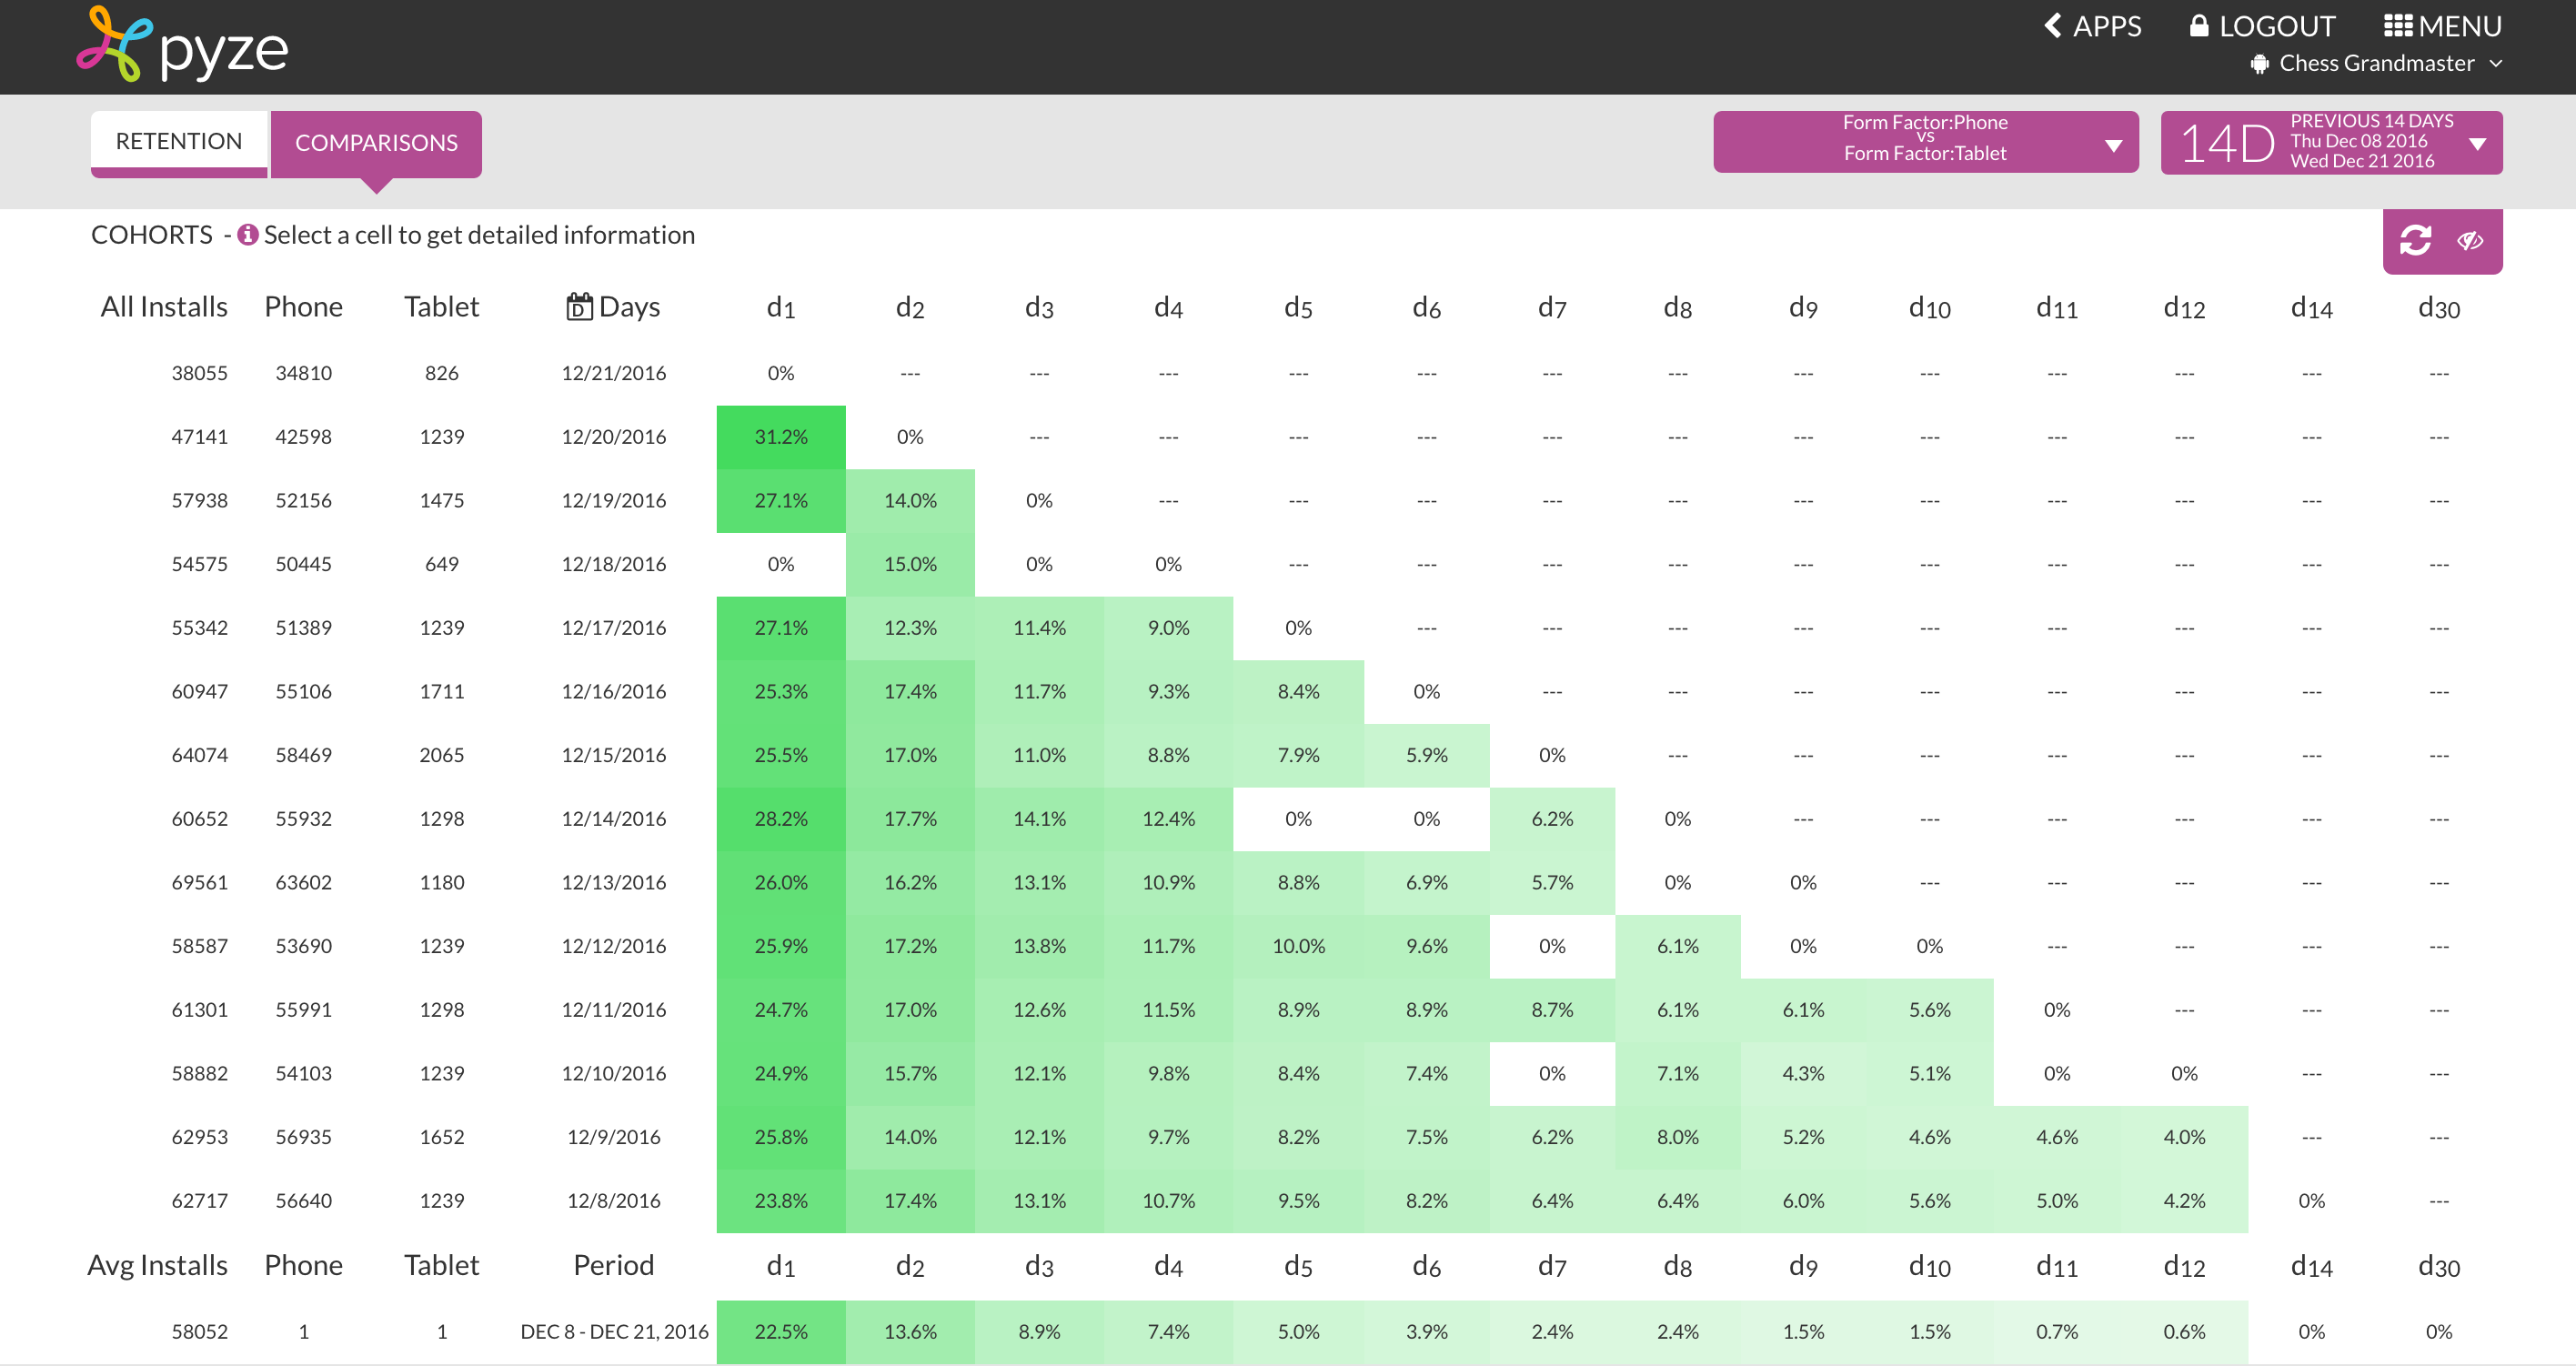Click the d30 column header

2438,308
